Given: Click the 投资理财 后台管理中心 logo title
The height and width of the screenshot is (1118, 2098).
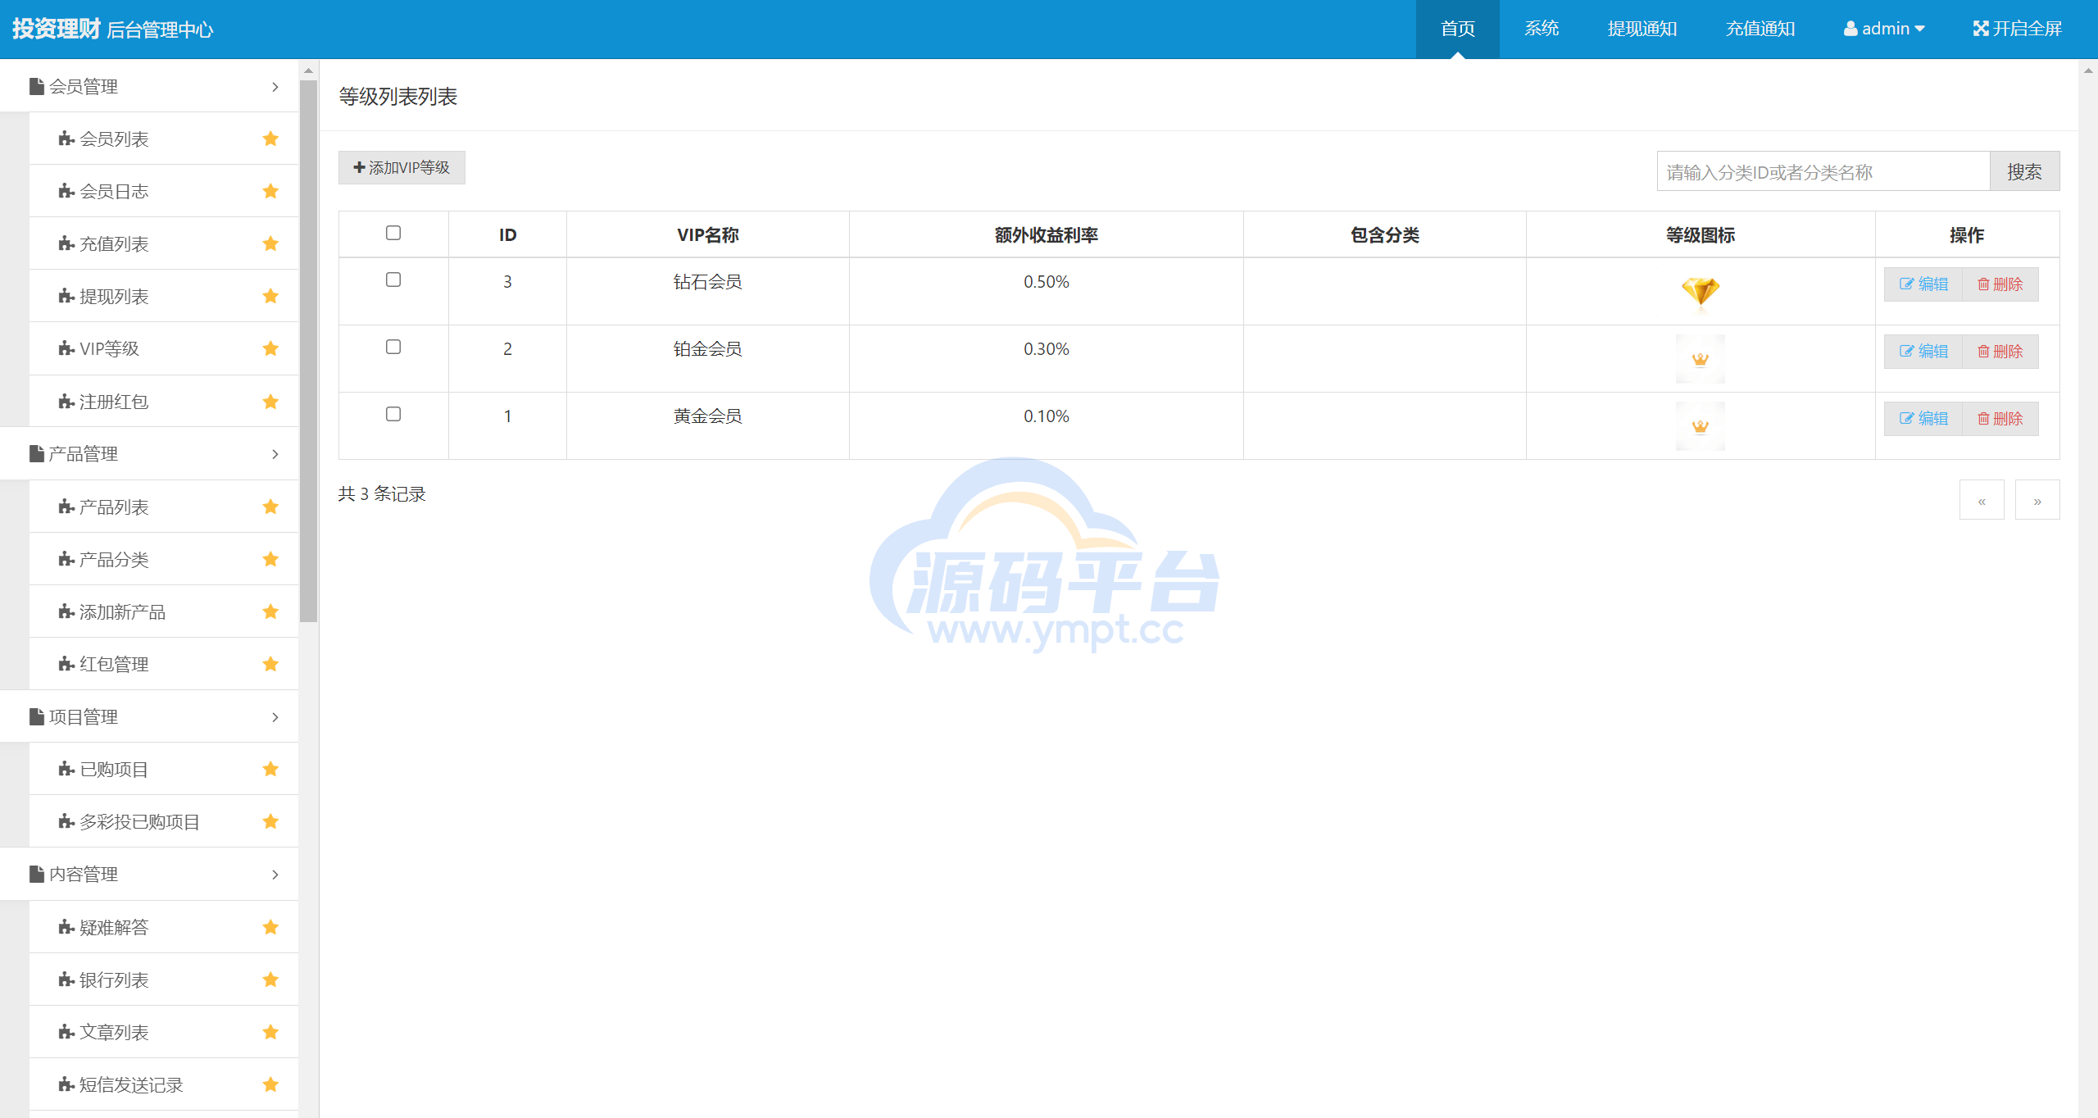Looking at the screenshot, I should tap(112, 29).
